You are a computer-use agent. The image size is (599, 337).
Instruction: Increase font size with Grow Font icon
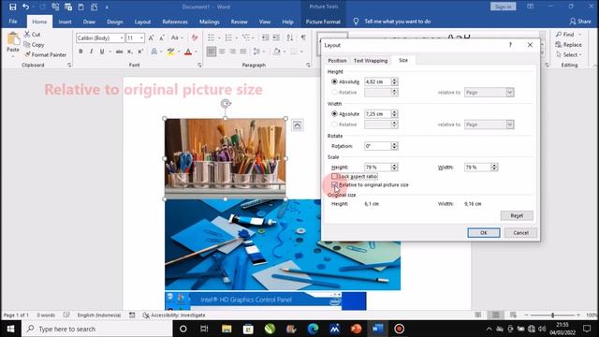(x=152, y=37)
